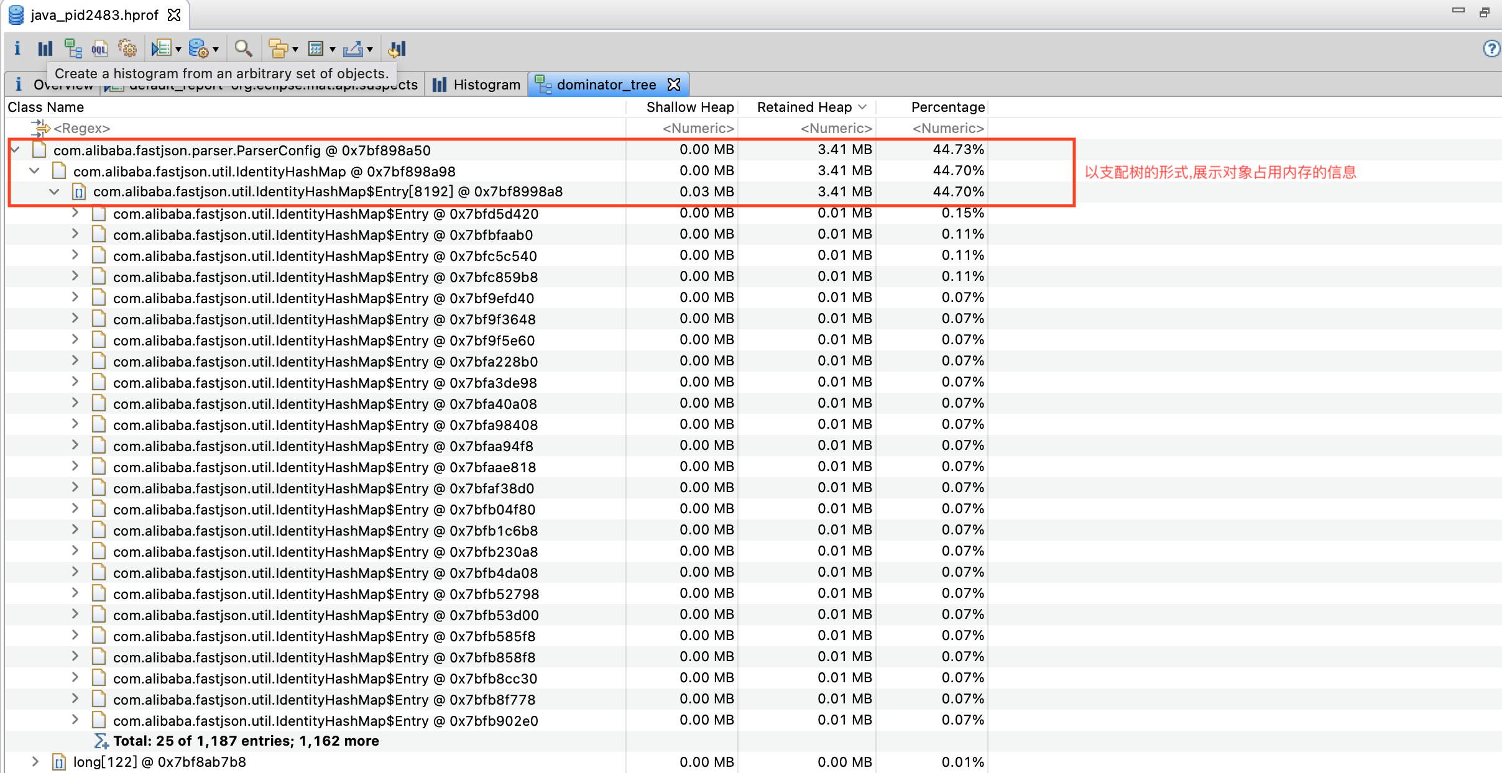Open the heap dump overview info icon
The height and width of the screenshot is (773, 1502).
coord(17,48)
